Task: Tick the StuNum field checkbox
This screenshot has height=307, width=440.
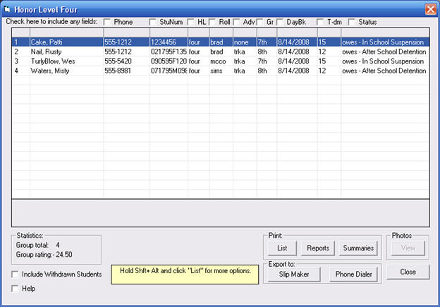Action: [x=152, y=22]
